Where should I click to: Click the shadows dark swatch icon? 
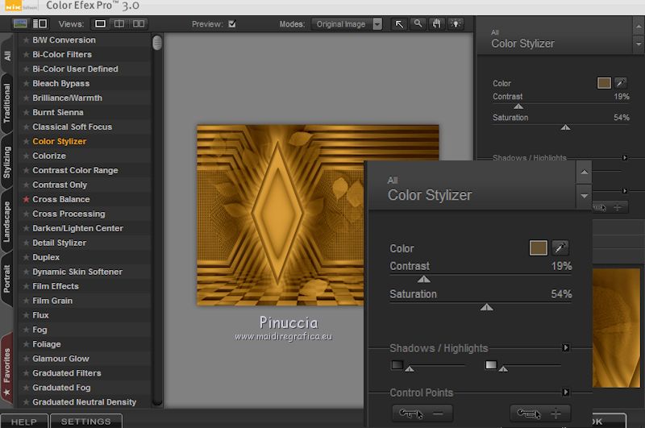(397, 364)
